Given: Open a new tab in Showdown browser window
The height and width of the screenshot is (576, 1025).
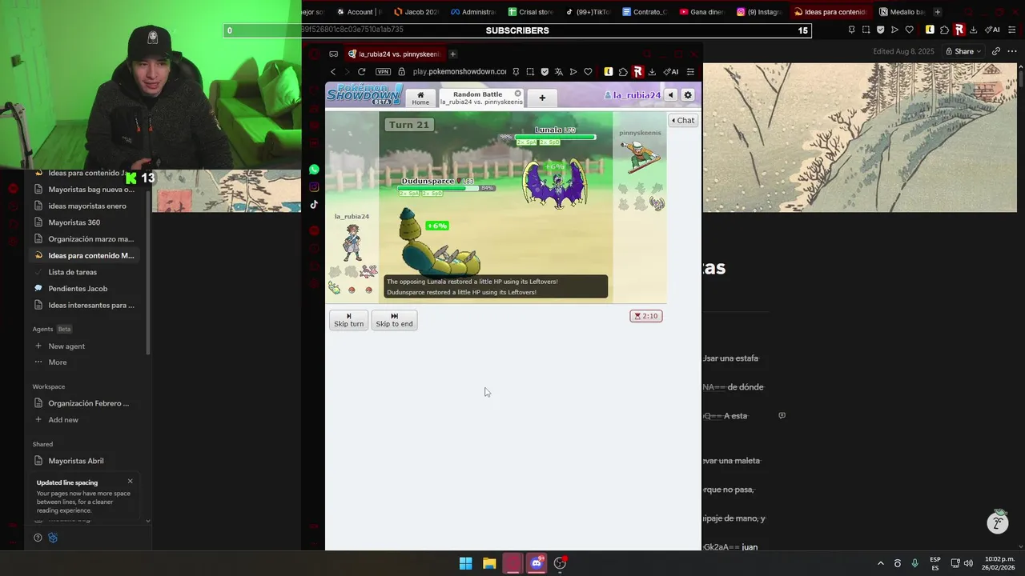Looking at the screenshot, I should pyautogui.click(x=452, y=54).
